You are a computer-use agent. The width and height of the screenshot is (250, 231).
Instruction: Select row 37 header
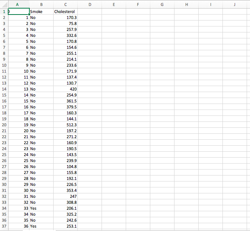(x=4, y=226)
